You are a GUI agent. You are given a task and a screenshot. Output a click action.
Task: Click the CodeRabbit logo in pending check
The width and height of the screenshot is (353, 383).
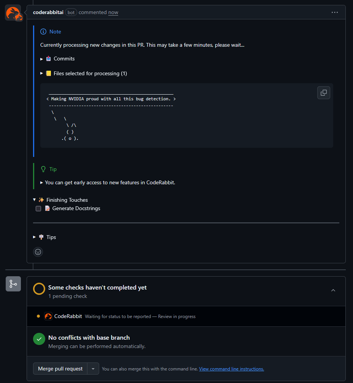[x=48, y=316]
